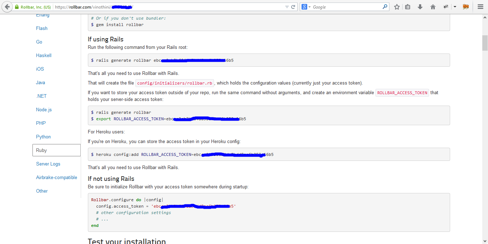Reload the page with the refresh icon
Viewport: 488px width, 244px height.
coord(293,7)
